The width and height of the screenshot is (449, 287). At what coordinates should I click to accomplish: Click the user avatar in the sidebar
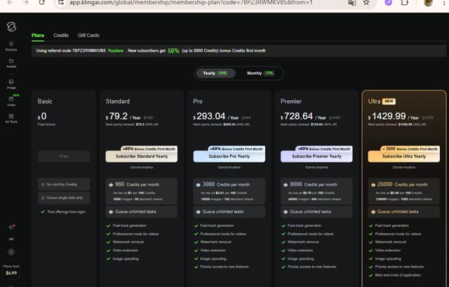point(11,252)
